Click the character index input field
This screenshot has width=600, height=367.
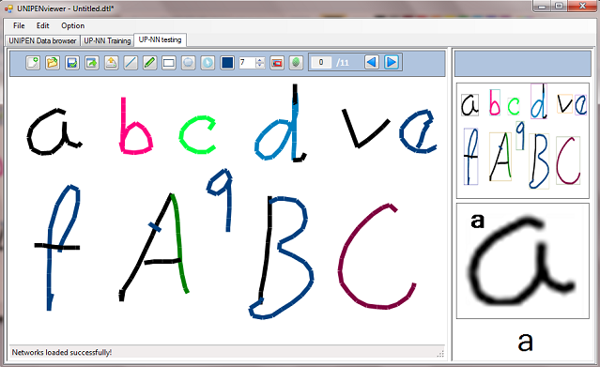(321, 62)
